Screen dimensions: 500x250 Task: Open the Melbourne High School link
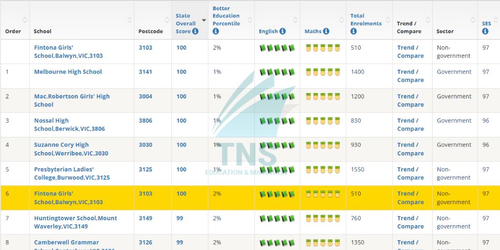pos(68,72)
